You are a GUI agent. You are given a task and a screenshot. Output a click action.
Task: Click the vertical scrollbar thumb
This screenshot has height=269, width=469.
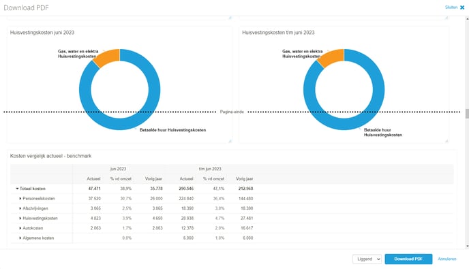[467, 114]
